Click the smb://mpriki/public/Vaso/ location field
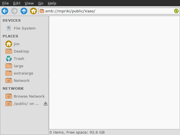The width and height of the screenshot is (180, 135). pyautogui.click(x=109, y=11)
